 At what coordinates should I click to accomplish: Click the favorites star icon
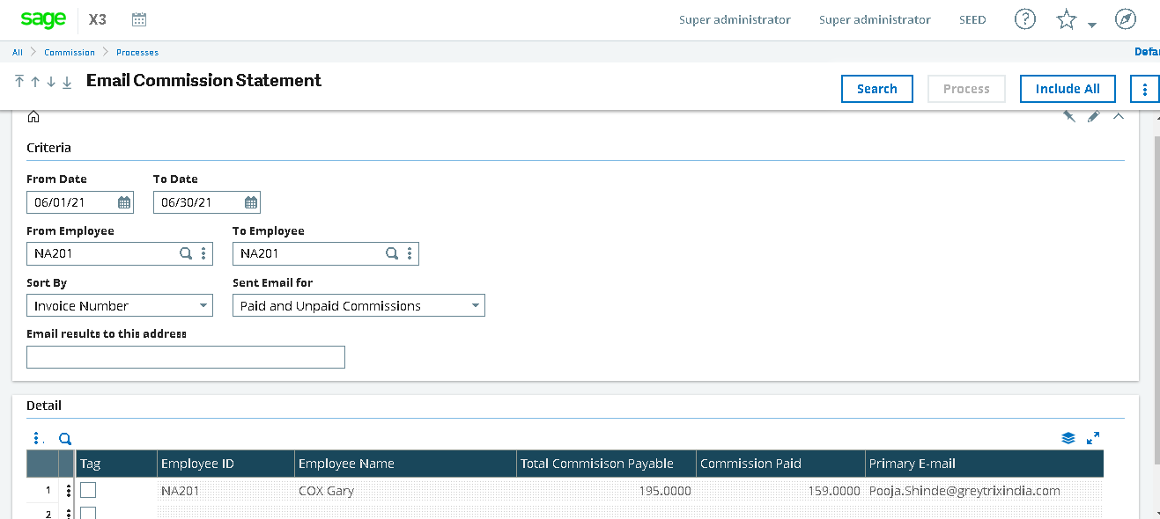pos(1066,18)
